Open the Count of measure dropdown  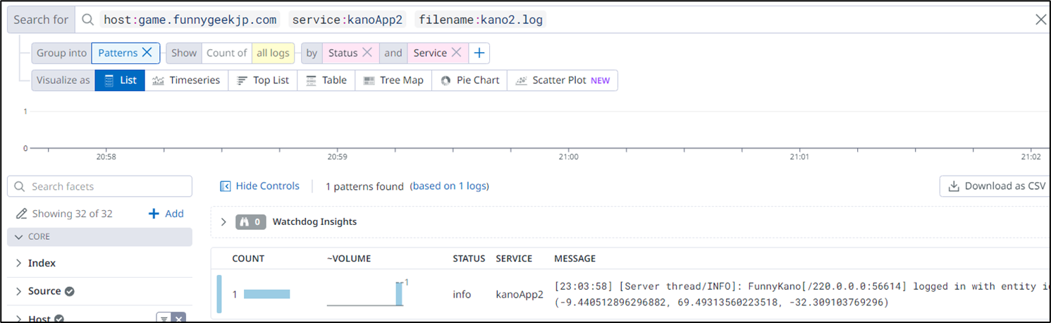(x=226, y=53)
